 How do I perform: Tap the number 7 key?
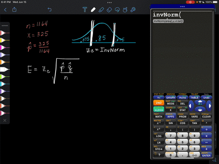[171, 135]
